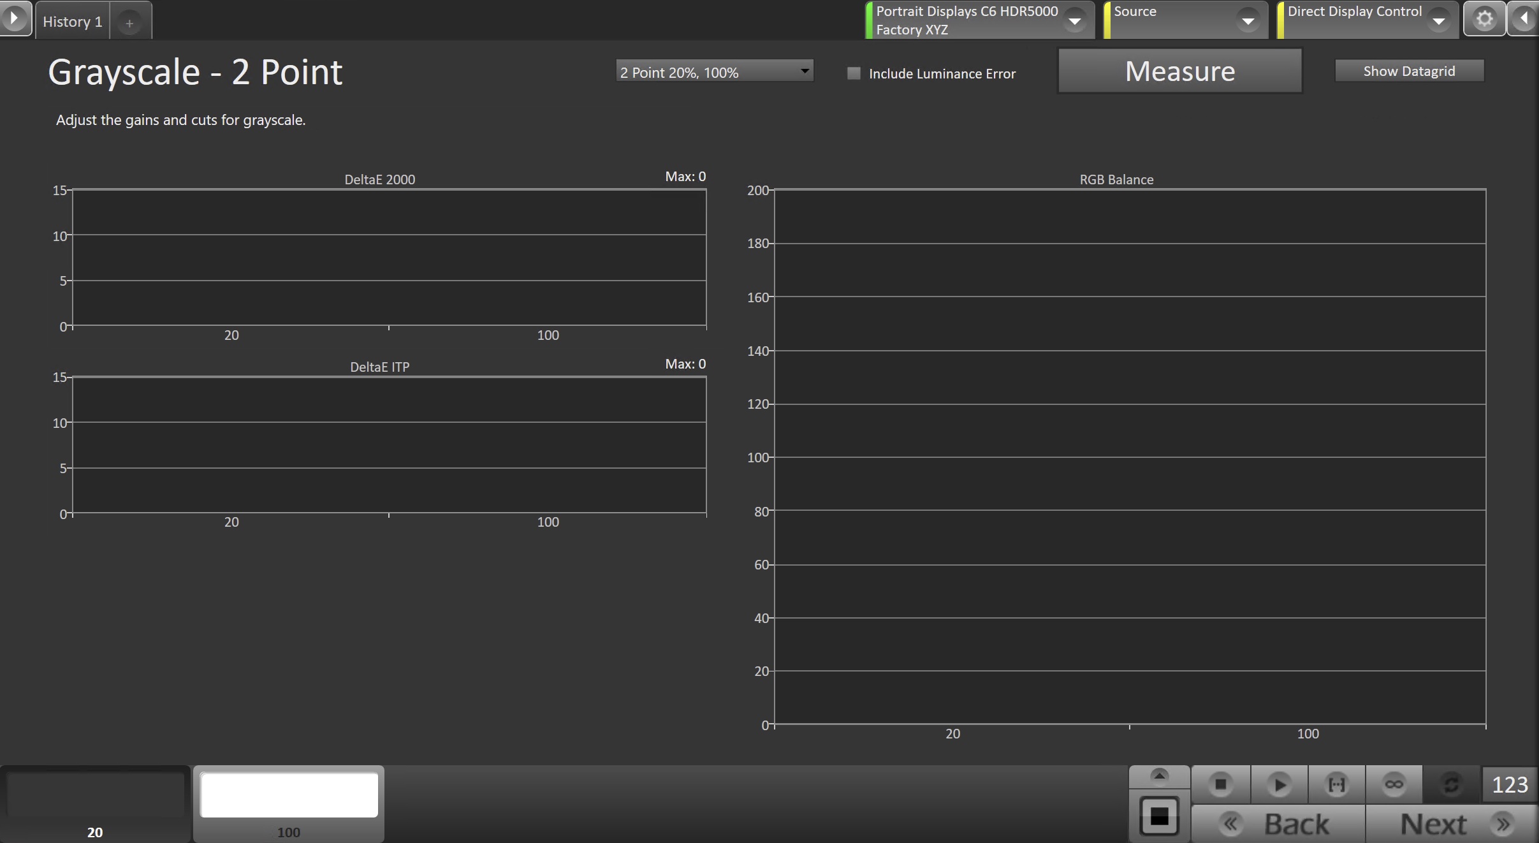This screenshot has height=843, width=1539.
Task: Click the infinity loop measurement icon
Action: [x=1394, y=784]
